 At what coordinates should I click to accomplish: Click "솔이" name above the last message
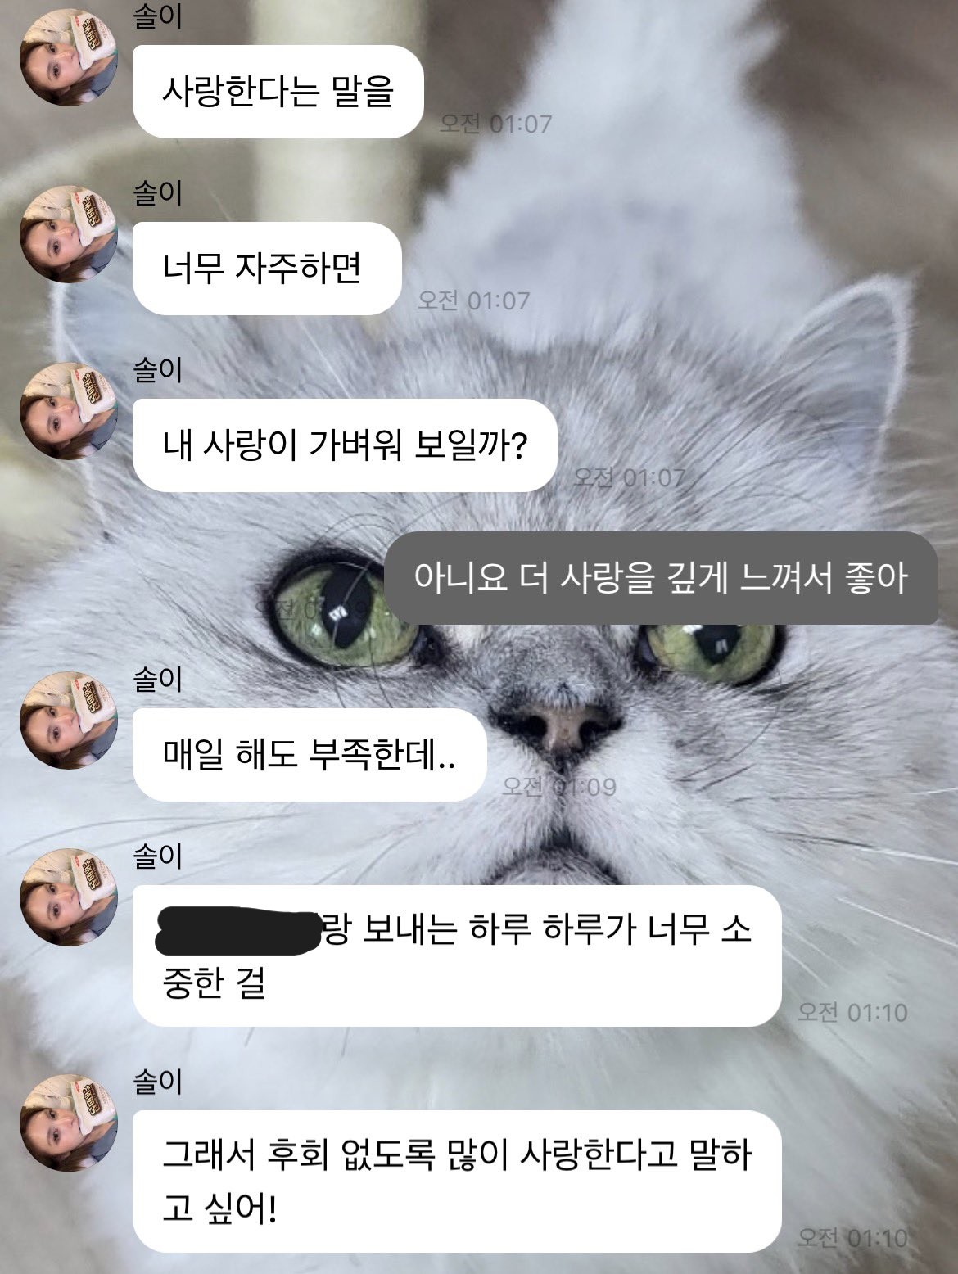coord(158,1082)
